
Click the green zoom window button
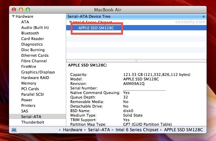click(x=28, y=10)
